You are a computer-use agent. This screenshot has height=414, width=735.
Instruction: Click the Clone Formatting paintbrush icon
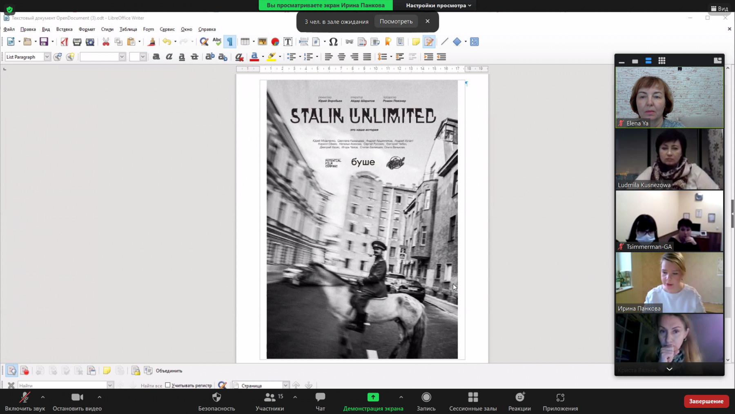click(x=151, y=42)
